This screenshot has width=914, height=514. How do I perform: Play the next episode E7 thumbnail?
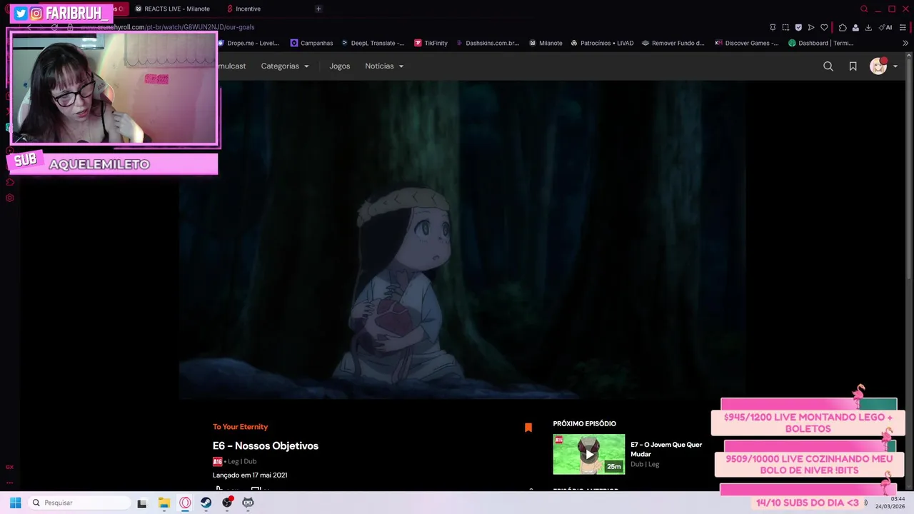(589, 454)
